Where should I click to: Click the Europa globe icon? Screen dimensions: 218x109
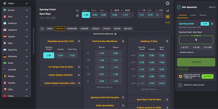click(x=5, y=10)
